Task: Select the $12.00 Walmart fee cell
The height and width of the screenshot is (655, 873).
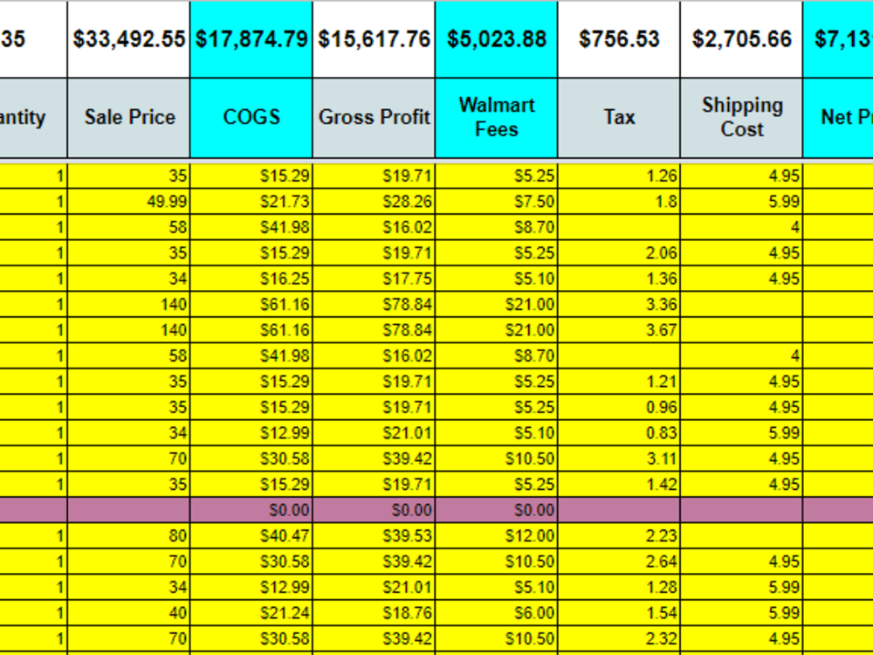Action: pos(496,536)
